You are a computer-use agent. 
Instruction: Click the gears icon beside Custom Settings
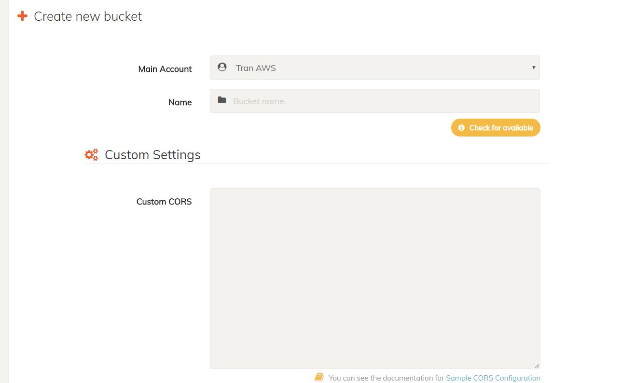(91, 155)
